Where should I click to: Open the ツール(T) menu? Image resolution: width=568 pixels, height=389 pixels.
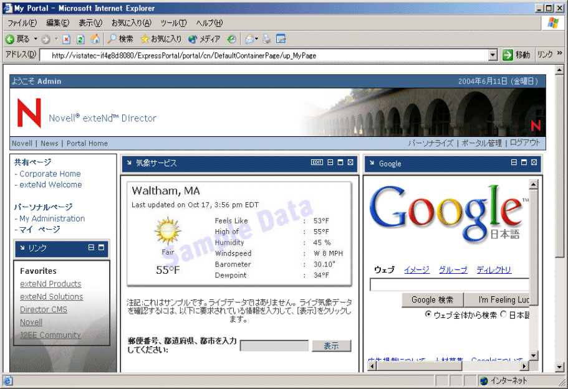[x=173, y=23]
